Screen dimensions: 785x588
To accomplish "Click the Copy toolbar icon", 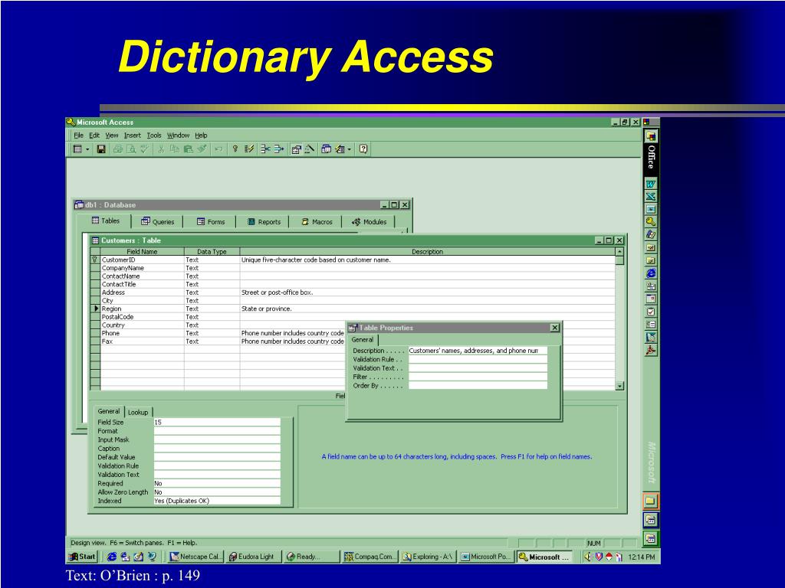I will tap(174, 149).
